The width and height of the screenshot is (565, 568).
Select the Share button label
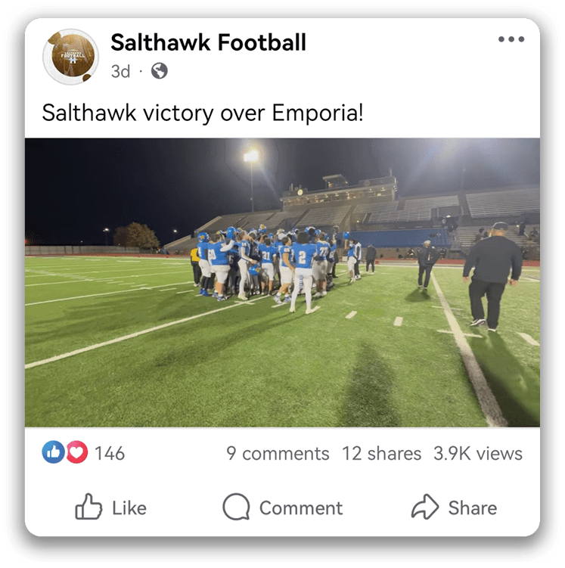(473, 507)
